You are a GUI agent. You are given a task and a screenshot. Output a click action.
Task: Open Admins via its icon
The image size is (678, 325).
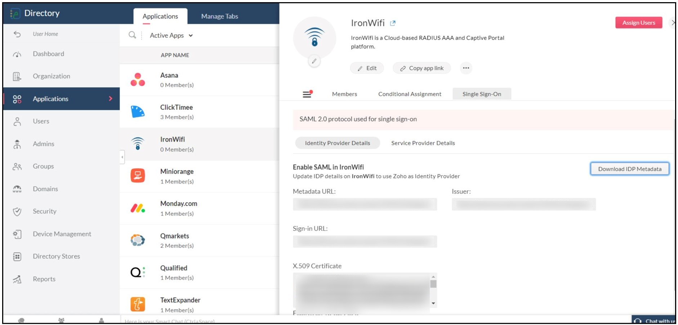coord(17,144)
